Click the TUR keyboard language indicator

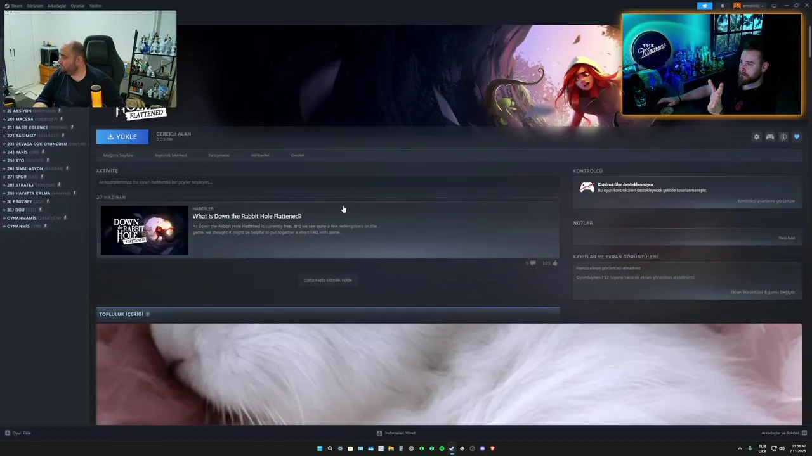pyautogui.click(x=763, y=448)
